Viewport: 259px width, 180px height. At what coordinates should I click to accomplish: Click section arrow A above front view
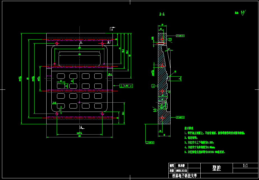coord(113,29)
